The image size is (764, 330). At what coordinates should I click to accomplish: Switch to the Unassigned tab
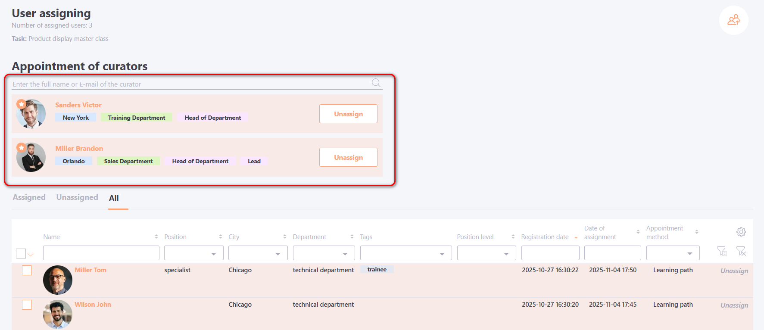point(77,197)
